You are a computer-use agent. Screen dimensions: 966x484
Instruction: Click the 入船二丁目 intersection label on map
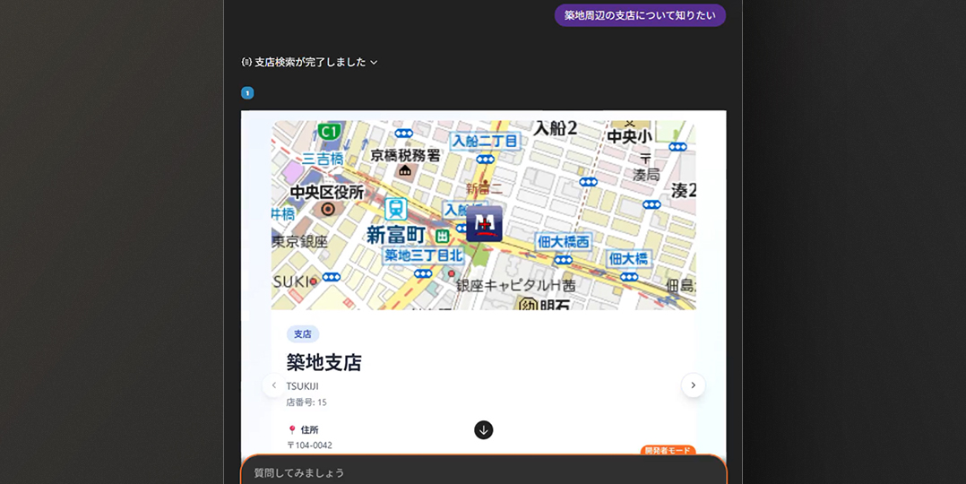click(486, 142)
